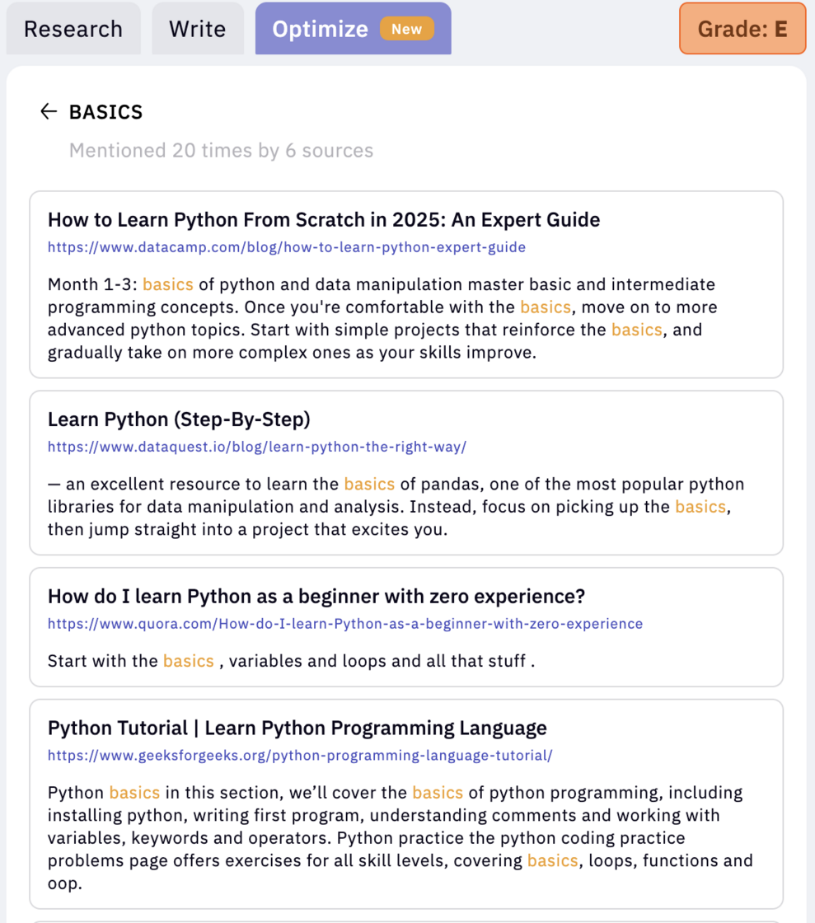Click title 'Learn Python (Step-By-Step)'
815x923 pixels.
click(x=179, y=419)
